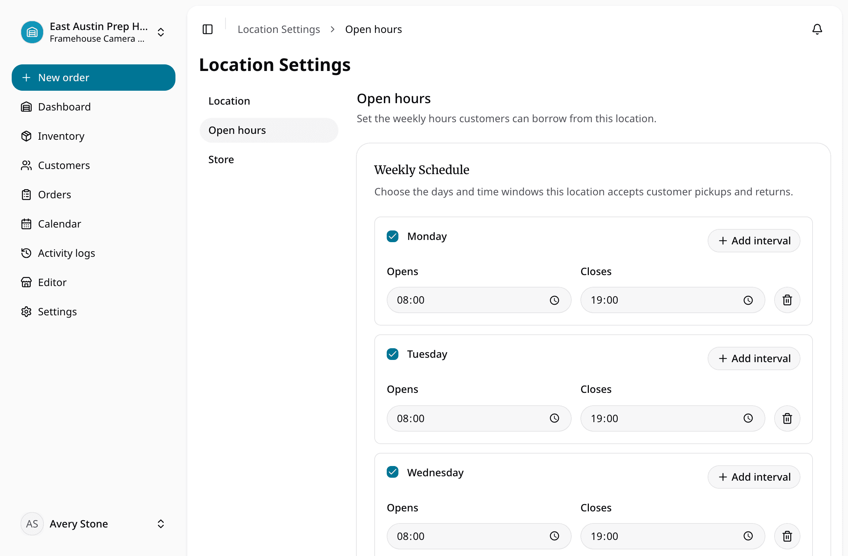Image resolution: width=848 pixels, height=556 pixels.
Task: Click the AS user avatar
Action: [32, 524]
